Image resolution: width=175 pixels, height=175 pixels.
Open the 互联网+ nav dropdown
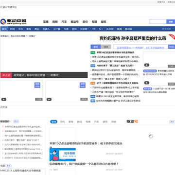[85, 29]
